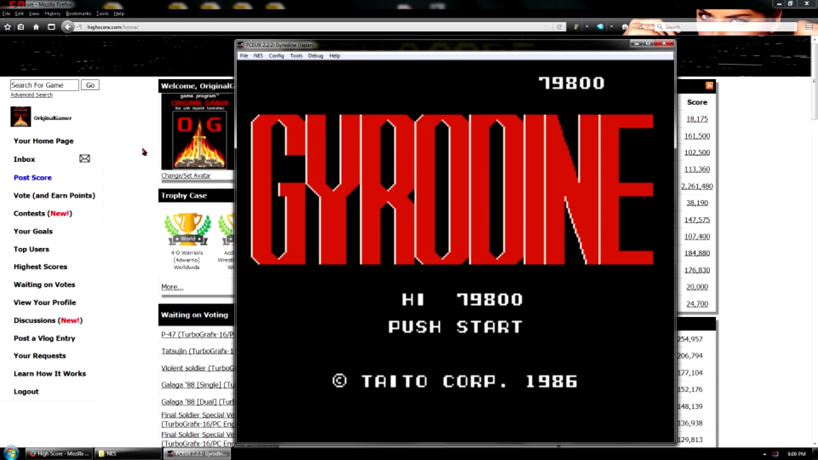Image resolution: width=818 pixels, height=460 pixels.
Task: Click the tabs view icon in Firefox toolbar
Action: [x=51, y=27]
